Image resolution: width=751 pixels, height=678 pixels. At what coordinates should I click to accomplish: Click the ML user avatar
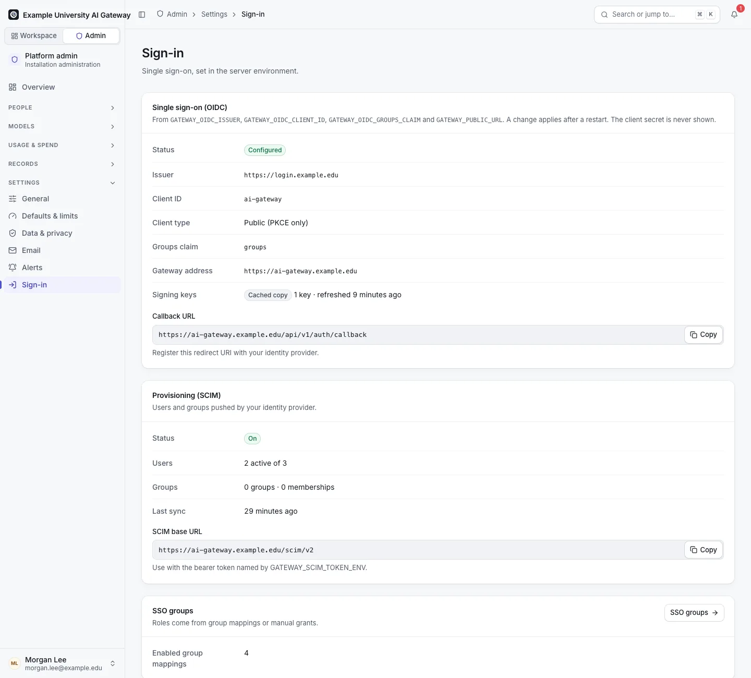(x=15, y=663)
